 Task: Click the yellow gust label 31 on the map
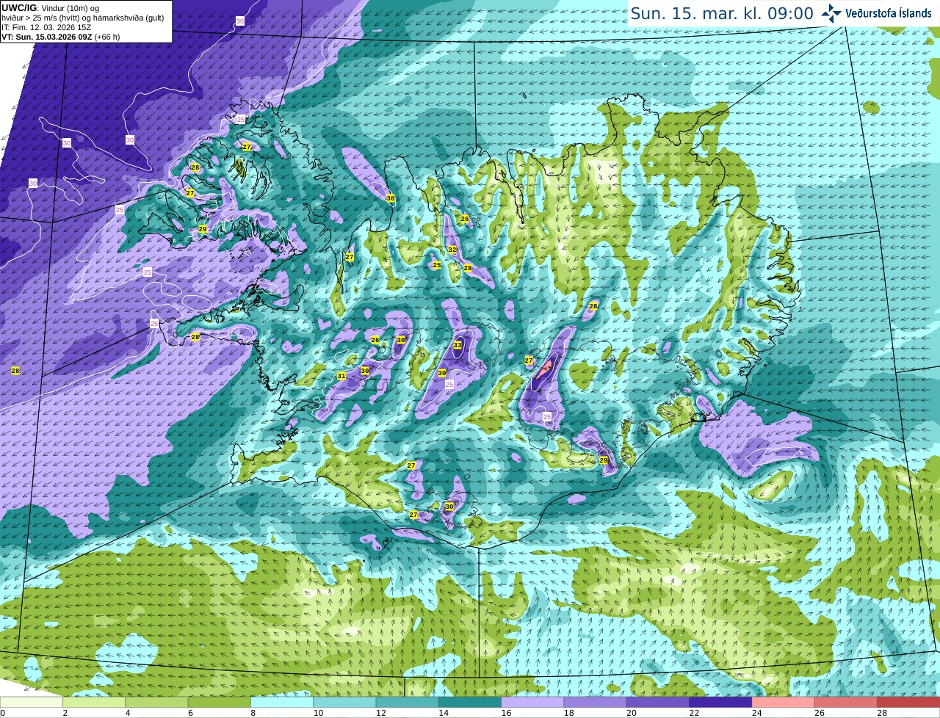pos(341,376)
